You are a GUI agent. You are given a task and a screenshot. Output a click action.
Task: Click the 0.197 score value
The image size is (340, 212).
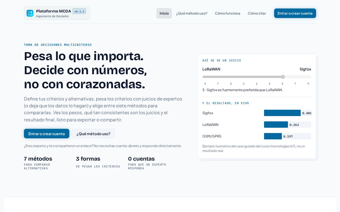tap(288, 136)
